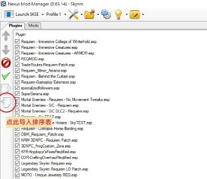Image resolution: width=207 pixels, height=179 pixels.
Task: Open the folder shortcut icon in toolbar
Action: (x=90, y=14)
